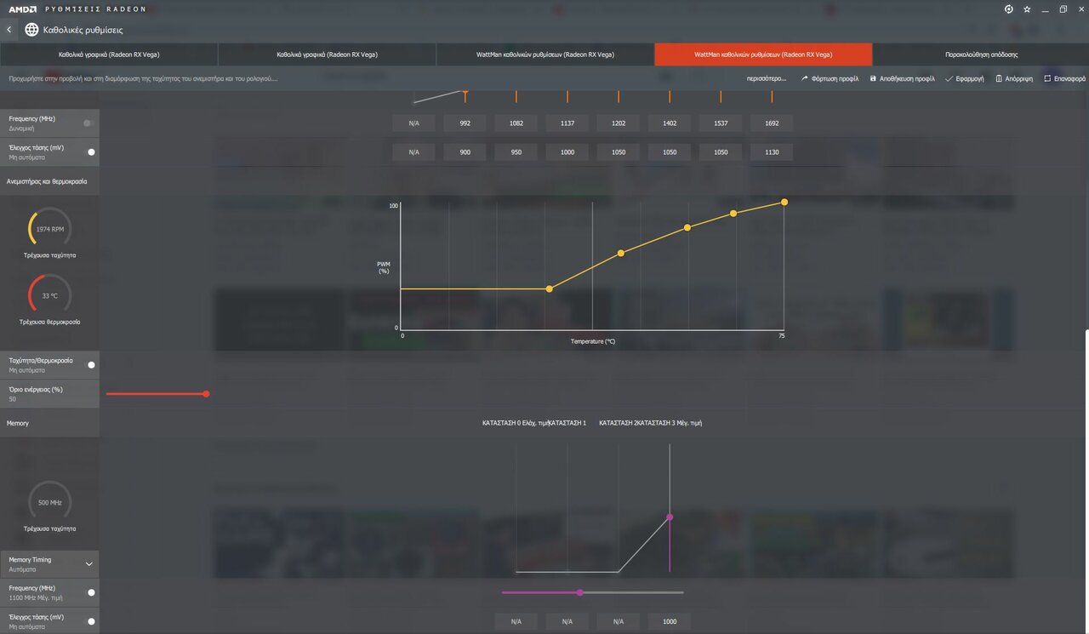
Task: Edit the 1082 MHz frequency field
Action: click(x=516, y=123)
